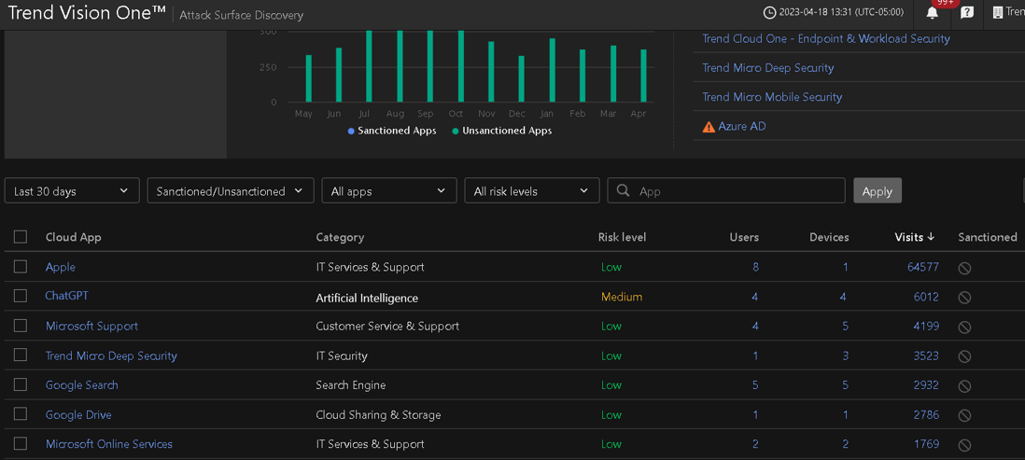The image size is (1025, 460).
Task: Check the box for ChatGPT row
Action: coord(21,296)
